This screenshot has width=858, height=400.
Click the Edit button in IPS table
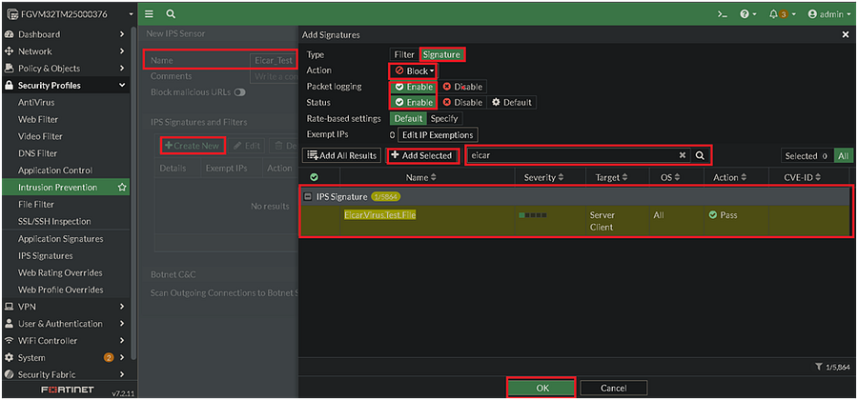(x=246, y=146)
